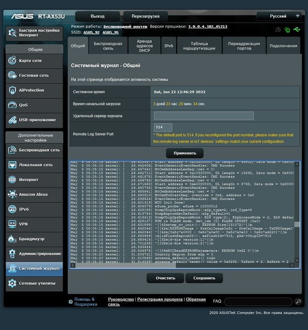308x330 pixels.
Task: Click log scrollbar down arrow
Action: [x=297, y=260]
